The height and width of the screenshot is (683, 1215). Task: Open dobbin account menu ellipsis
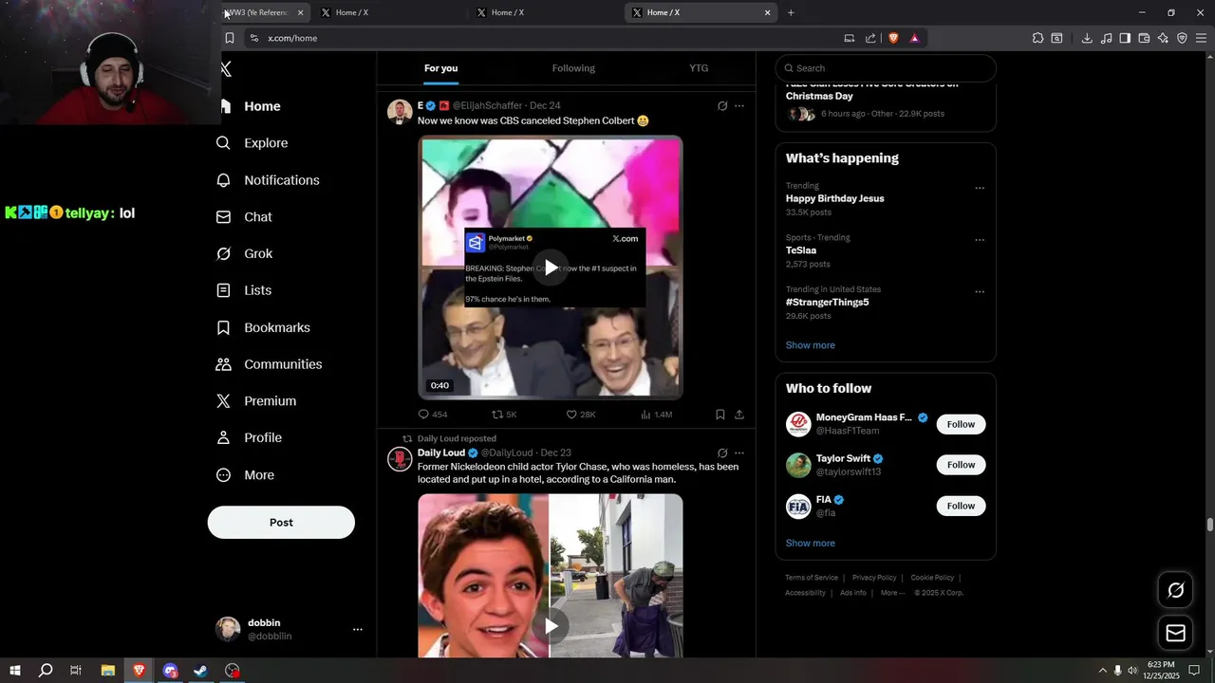[x=358, y=629]
